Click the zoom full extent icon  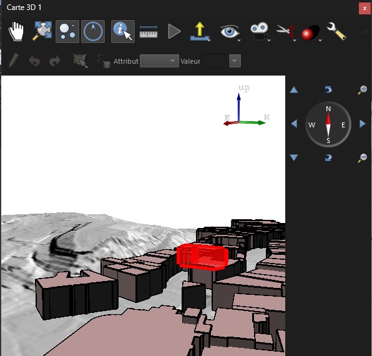42,31
